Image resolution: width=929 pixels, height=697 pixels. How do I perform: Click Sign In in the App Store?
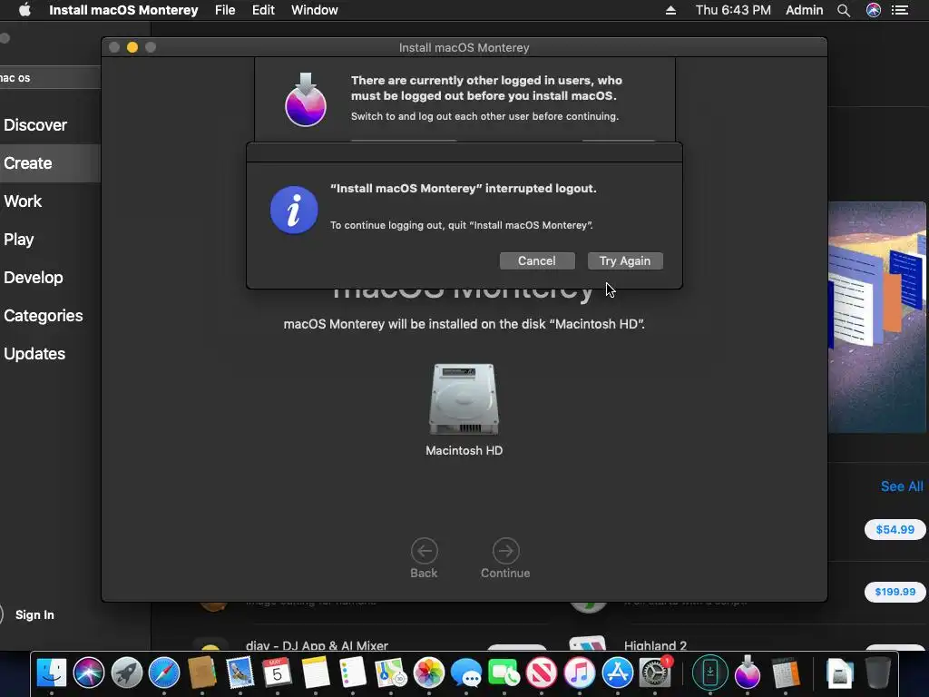coord(34,615)
